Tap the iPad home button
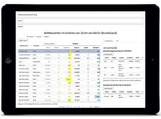 (x=8, y=59)
